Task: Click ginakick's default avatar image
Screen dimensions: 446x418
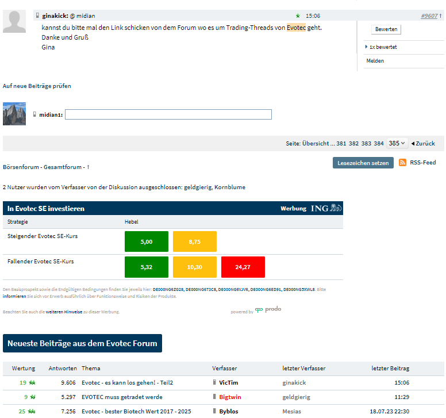Action: pyautogui.click(x=14, y=21)
